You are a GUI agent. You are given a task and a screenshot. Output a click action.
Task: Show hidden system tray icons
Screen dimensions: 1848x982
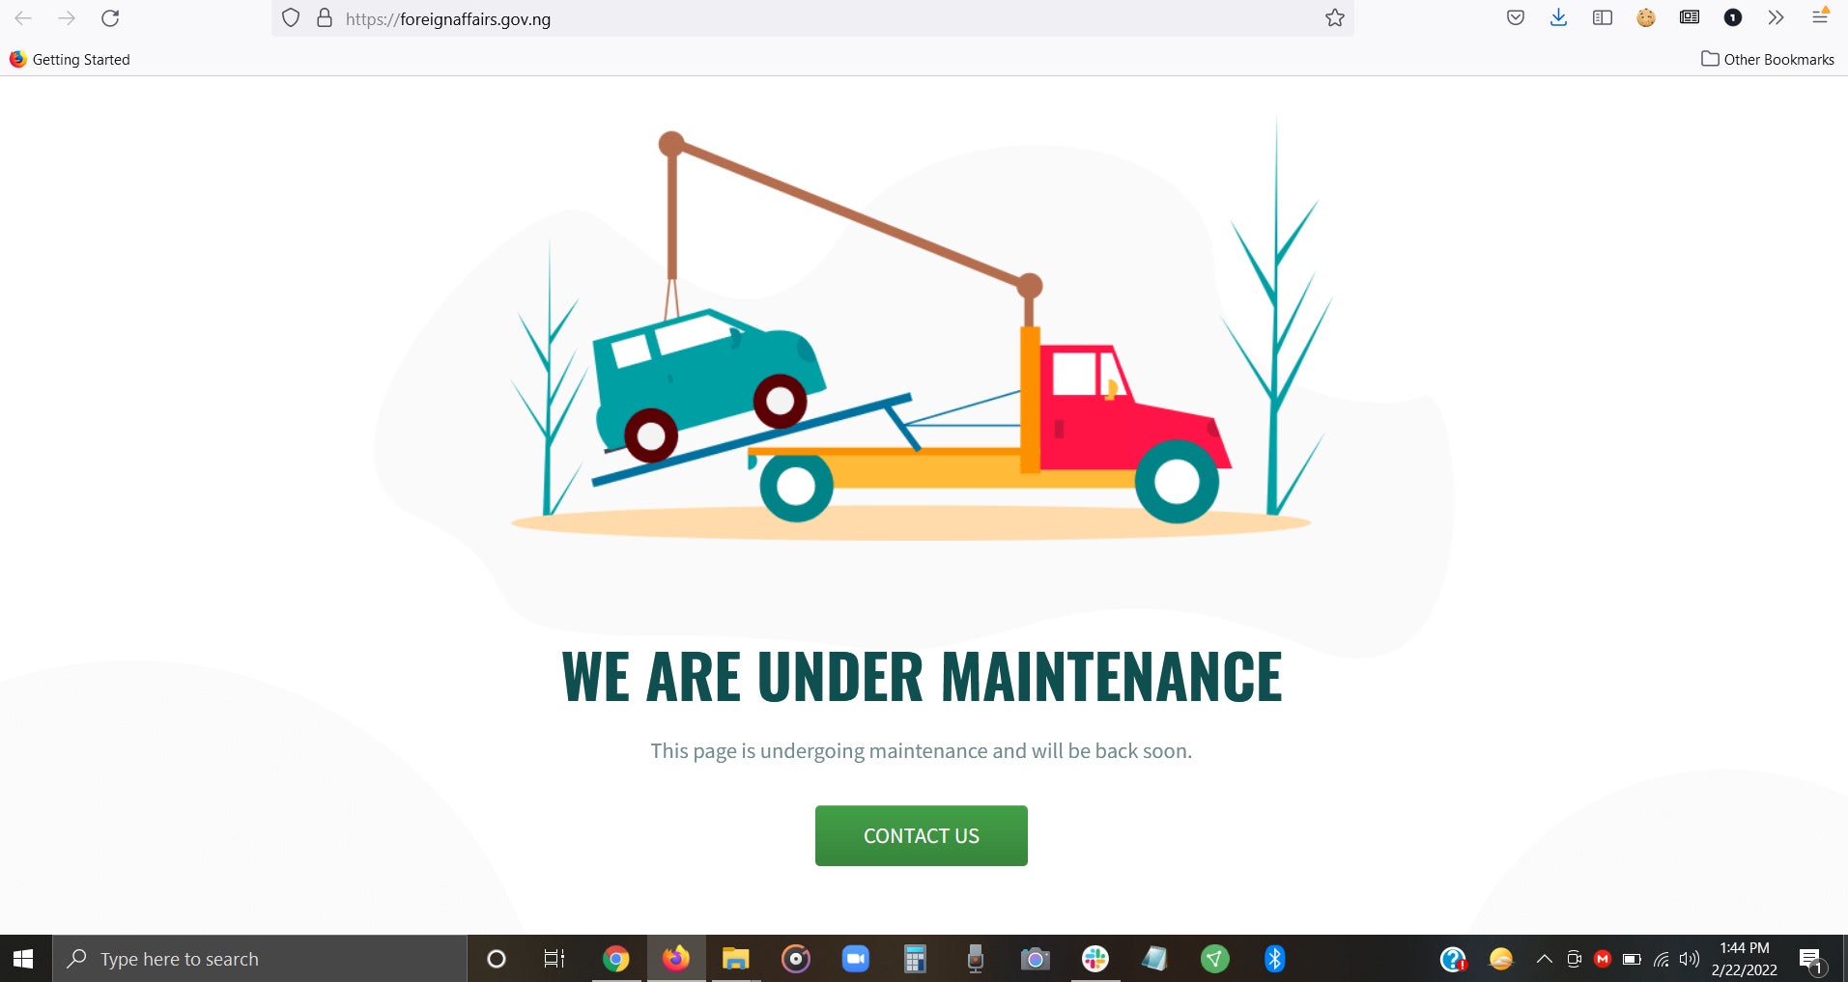click(1545, 959)
